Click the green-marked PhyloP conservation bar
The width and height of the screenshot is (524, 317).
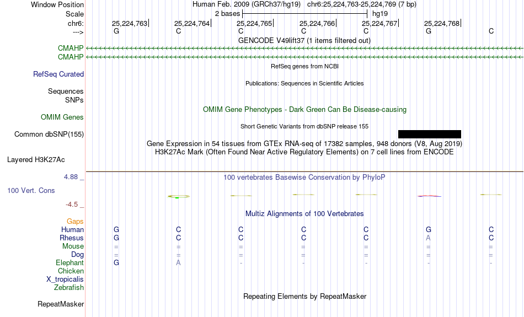[179, 196]
